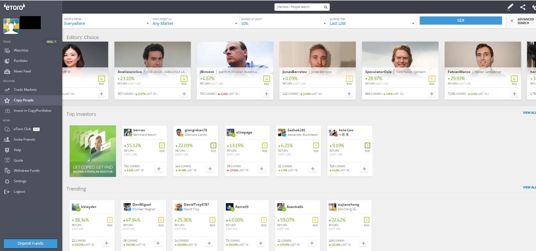Screen dimensions: 536x251
Task: Open the During The Last 12M dropdown
Action: pyautogui.click(x=372, y=21)
